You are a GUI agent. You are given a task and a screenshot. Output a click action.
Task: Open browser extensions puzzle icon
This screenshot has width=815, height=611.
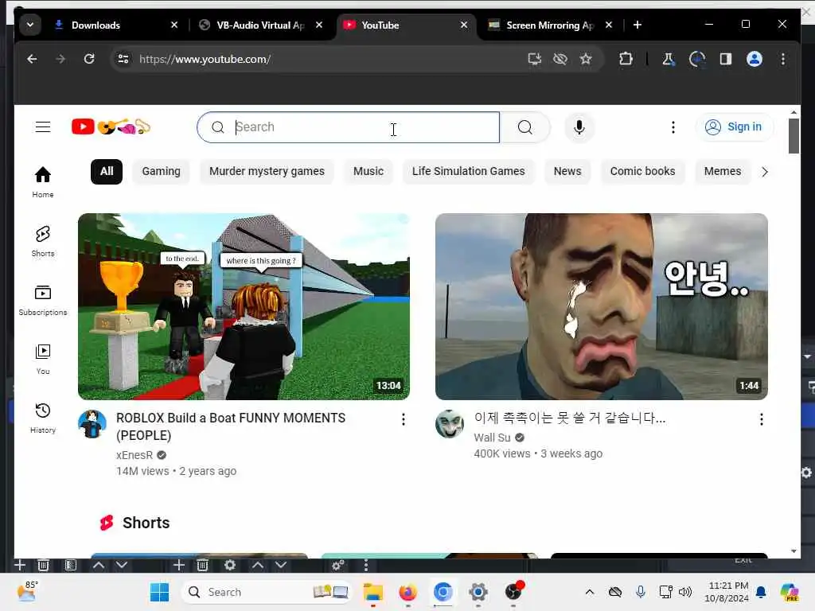626,59
